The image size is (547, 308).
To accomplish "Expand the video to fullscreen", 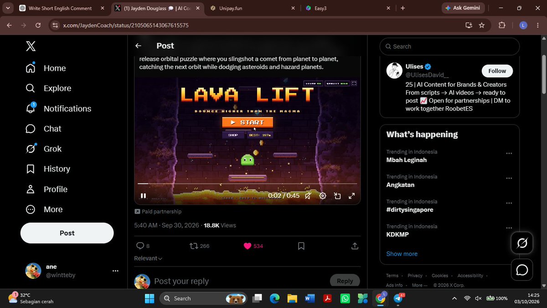I will click(352, 196).
